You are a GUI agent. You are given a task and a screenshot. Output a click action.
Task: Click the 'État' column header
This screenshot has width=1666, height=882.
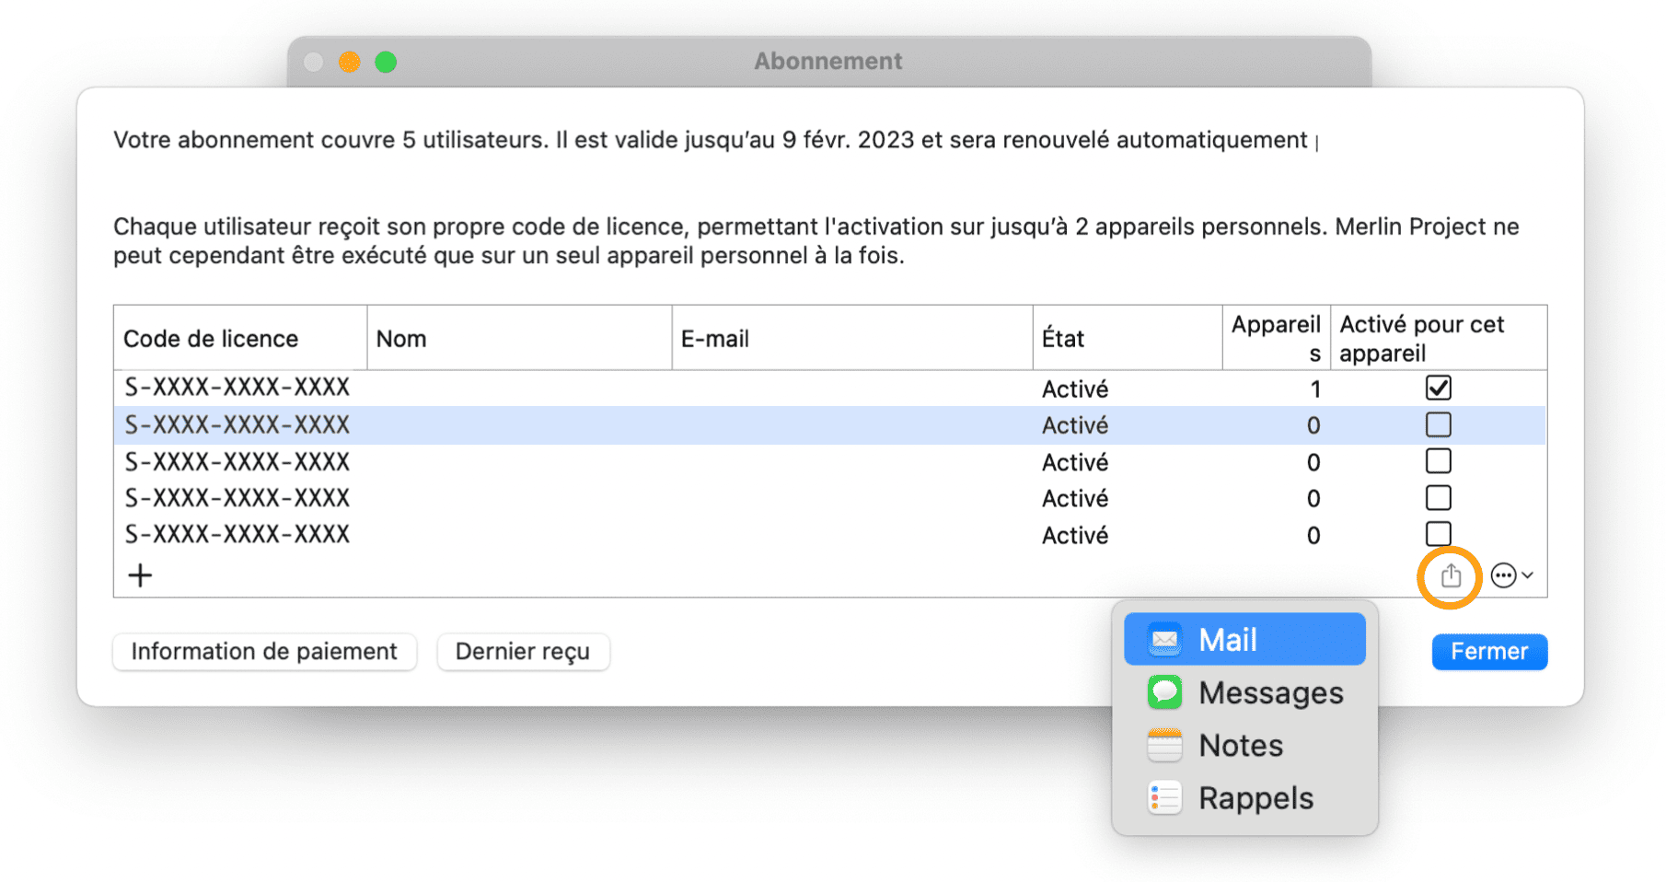[x=1064, y=338]
